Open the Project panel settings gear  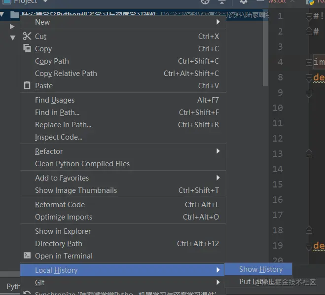pos(243,1)
